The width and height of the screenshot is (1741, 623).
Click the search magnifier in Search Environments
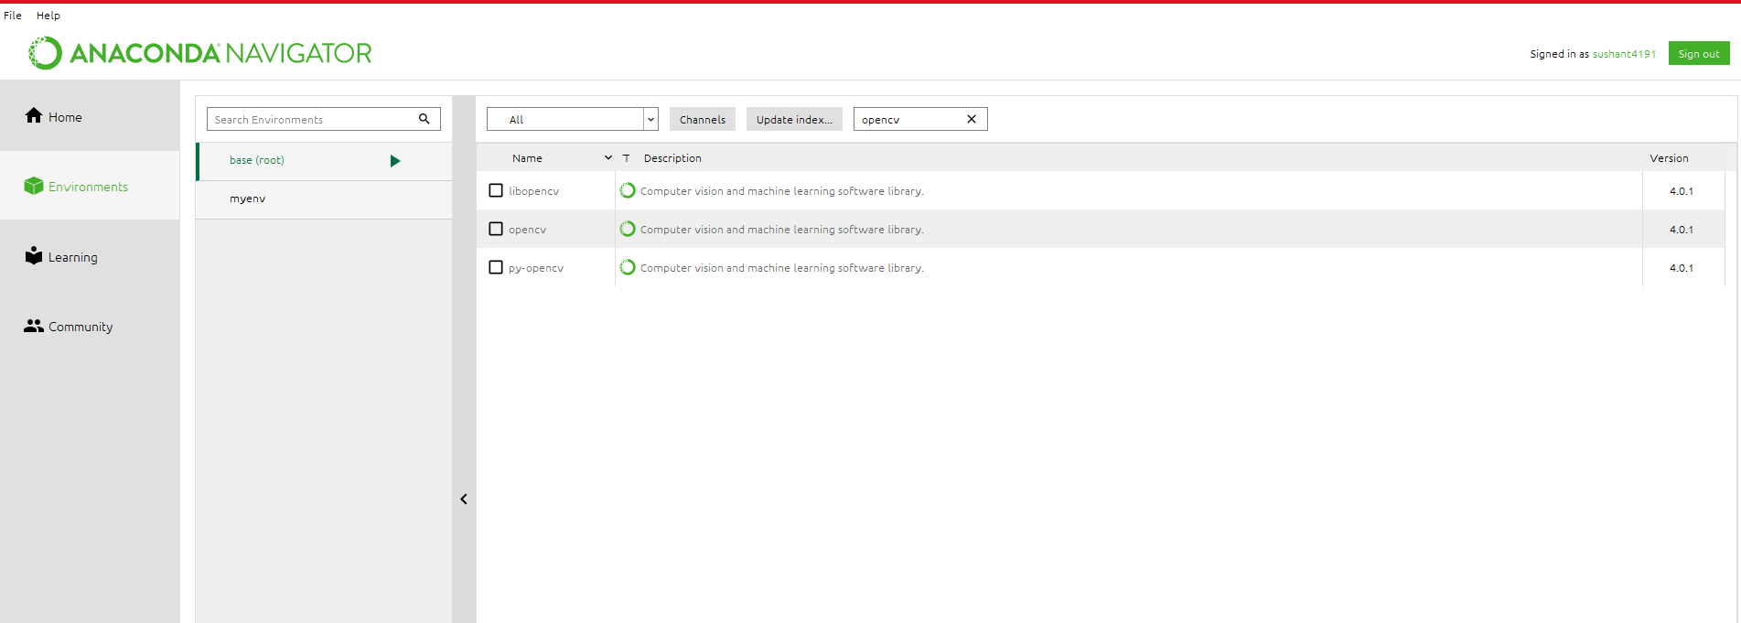pyautogui.click(x=425, y=119)
